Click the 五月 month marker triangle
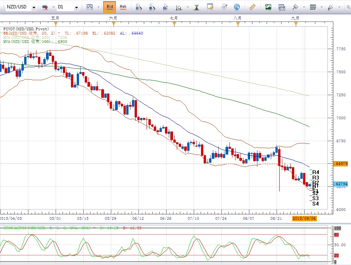351x265 pixels. (56, 24)
